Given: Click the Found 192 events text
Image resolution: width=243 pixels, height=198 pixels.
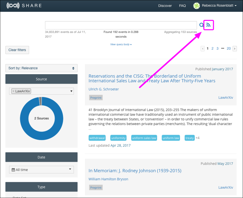Looking at the screenshot, I should tap(121, 34).
